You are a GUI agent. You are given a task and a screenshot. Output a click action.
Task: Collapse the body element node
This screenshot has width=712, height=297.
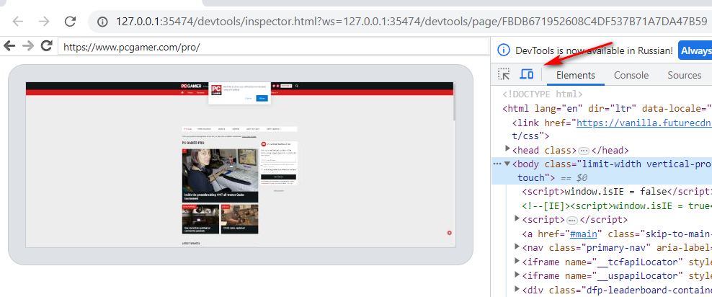coord(507,164)
